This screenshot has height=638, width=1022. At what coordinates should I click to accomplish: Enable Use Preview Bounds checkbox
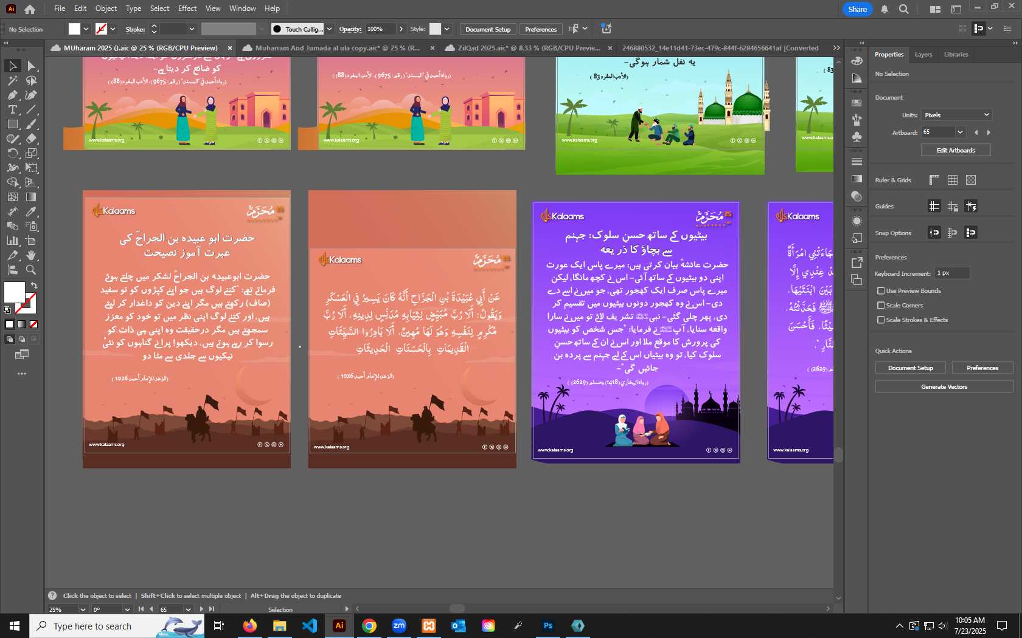(x=881, y=290)
